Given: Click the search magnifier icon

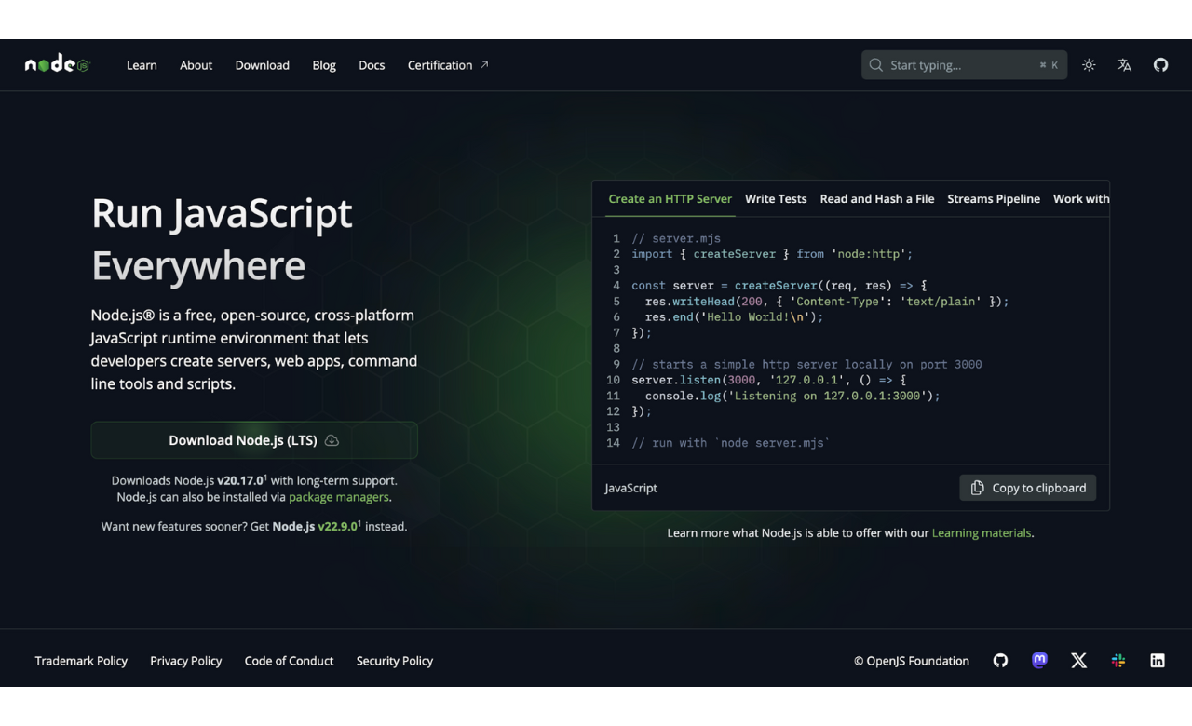Looking at the screenshot, I should (876, 65).
